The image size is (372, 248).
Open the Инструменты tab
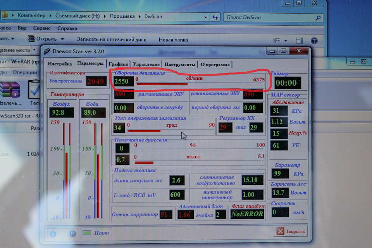pos(180,65)
